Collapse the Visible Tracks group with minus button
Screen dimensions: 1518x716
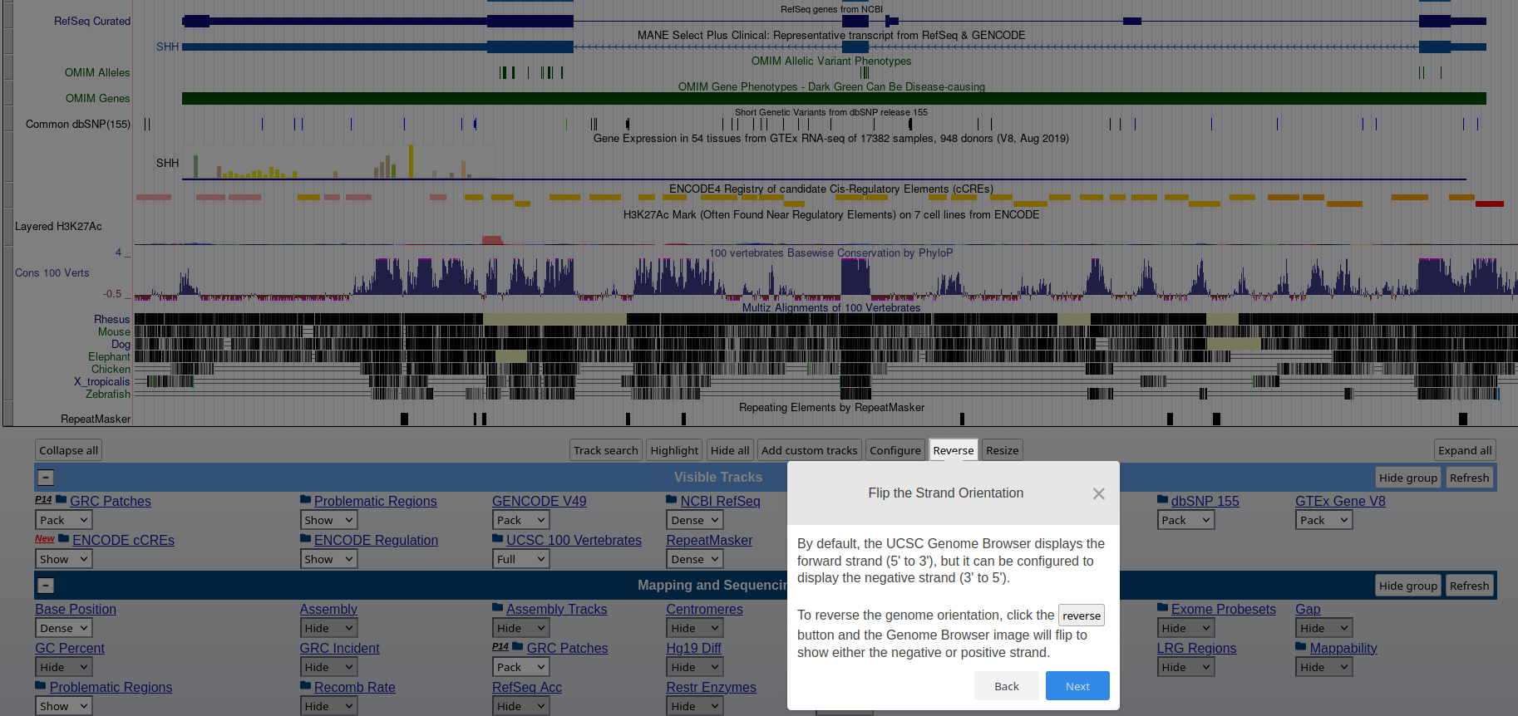click(x=46, y=478)
